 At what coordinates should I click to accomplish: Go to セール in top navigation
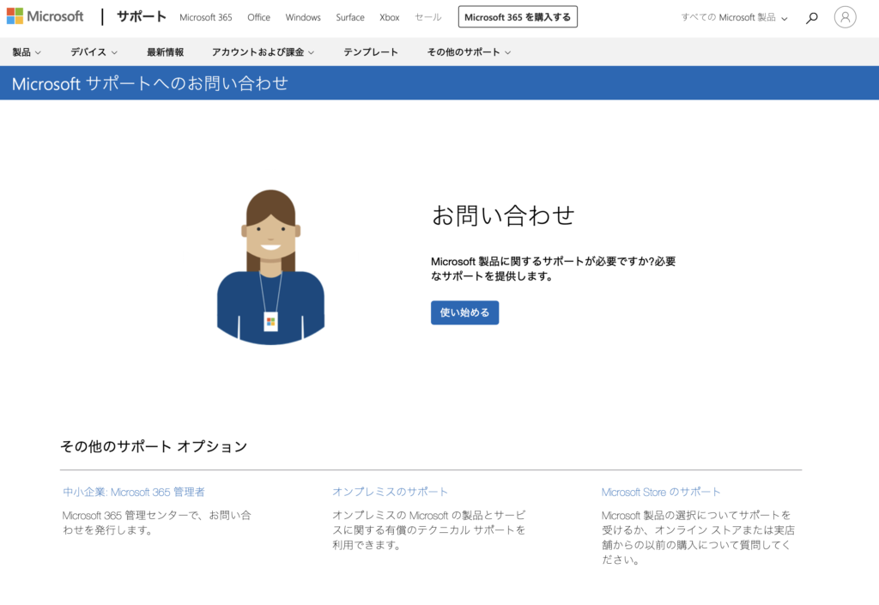(427, 17)
